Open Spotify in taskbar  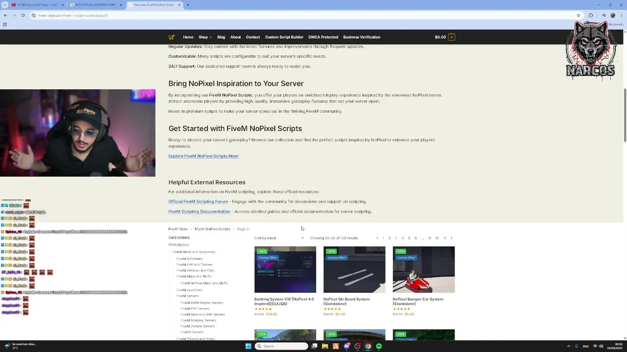point(379,346)
